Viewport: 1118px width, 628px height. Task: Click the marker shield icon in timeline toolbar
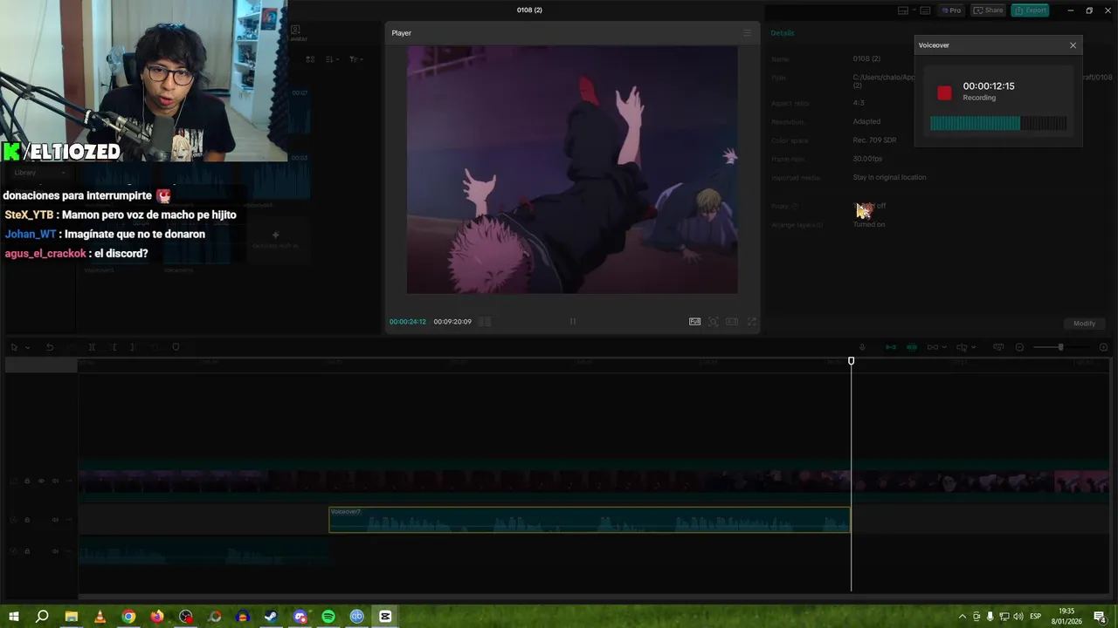[176, 347]
